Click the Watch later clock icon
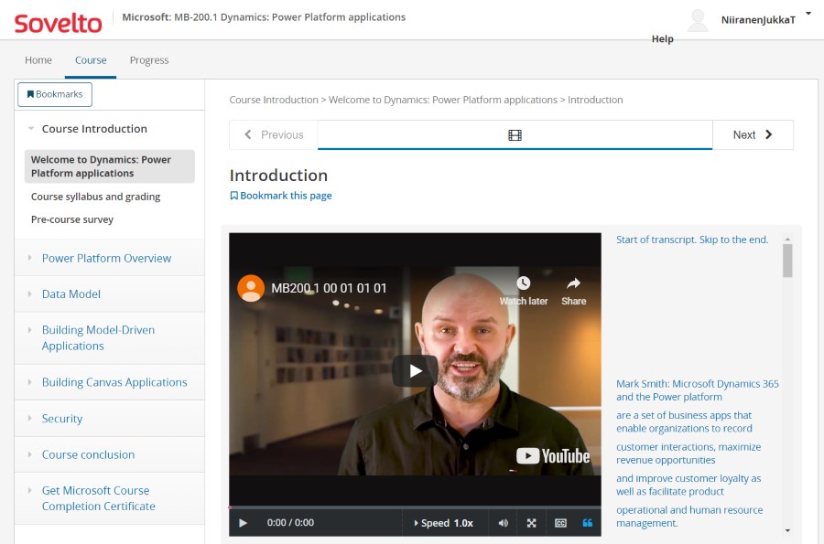This screenshot has height=544, width=824. click(x=524, y=283)
